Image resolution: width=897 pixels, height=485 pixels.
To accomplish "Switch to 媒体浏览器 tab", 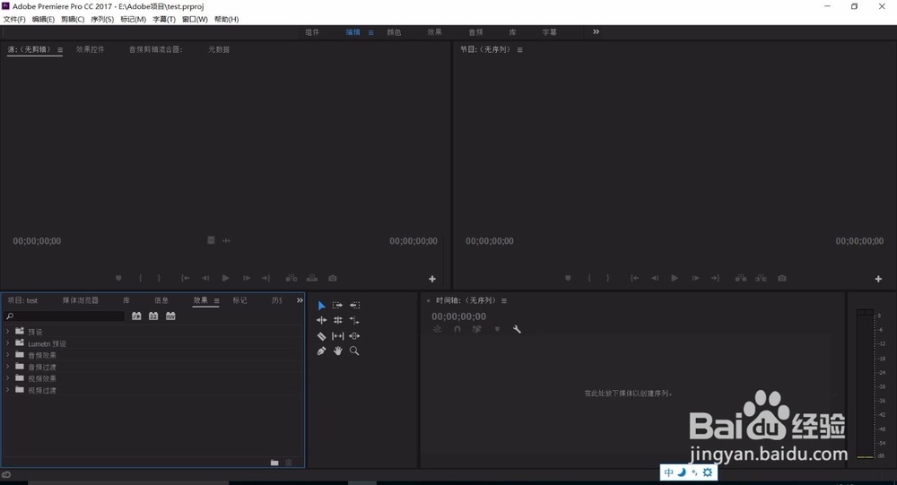I will coord(81,300).
